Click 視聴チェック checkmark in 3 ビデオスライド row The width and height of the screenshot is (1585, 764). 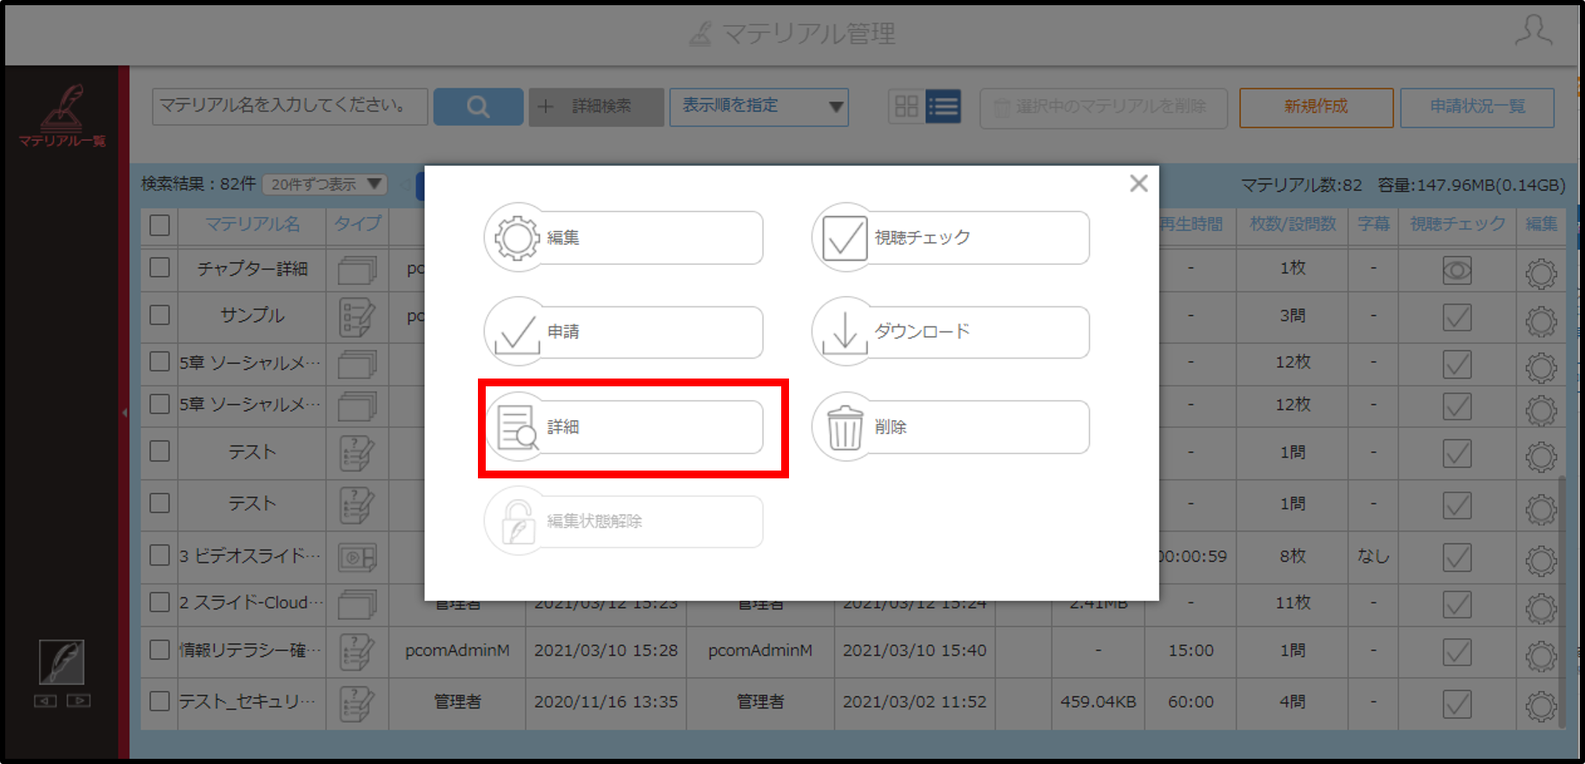click(x=1457, y=557)
